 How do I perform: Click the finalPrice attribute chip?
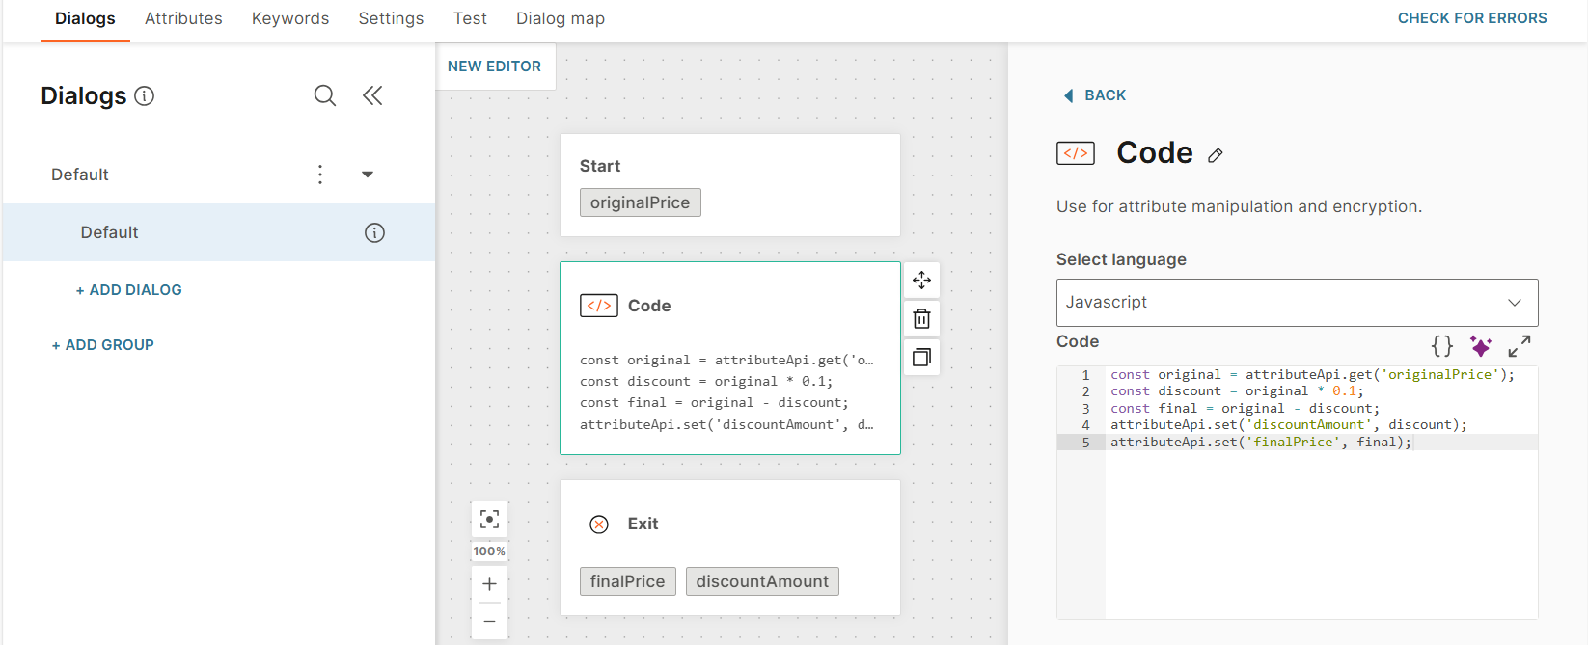627,581
